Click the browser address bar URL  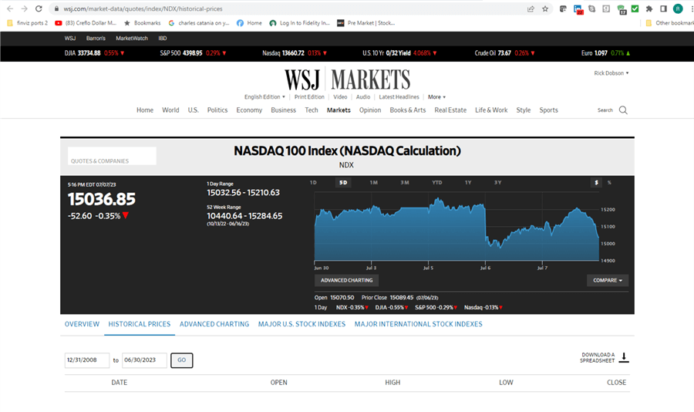143,8
